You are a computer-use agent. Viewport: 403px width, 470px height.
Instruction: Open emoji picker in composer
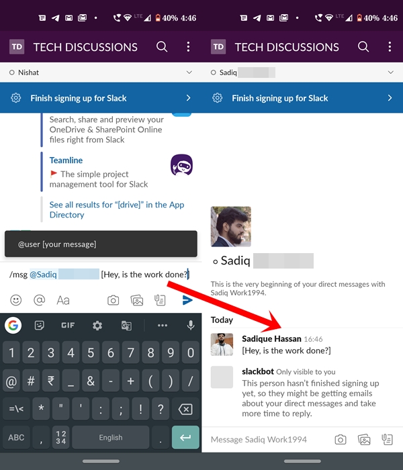tap(16, 300)
